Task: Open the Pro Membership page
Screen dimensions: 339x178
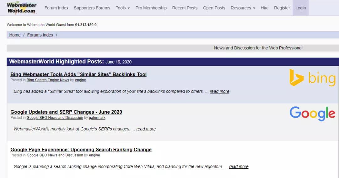Action: pyautogui.click(x=151, y=8)
